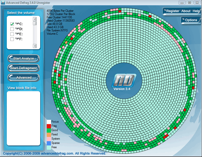Screen dimensions: 202x157
Task: Click the volume list scrollbar up arrow
Action: [35, 19]
